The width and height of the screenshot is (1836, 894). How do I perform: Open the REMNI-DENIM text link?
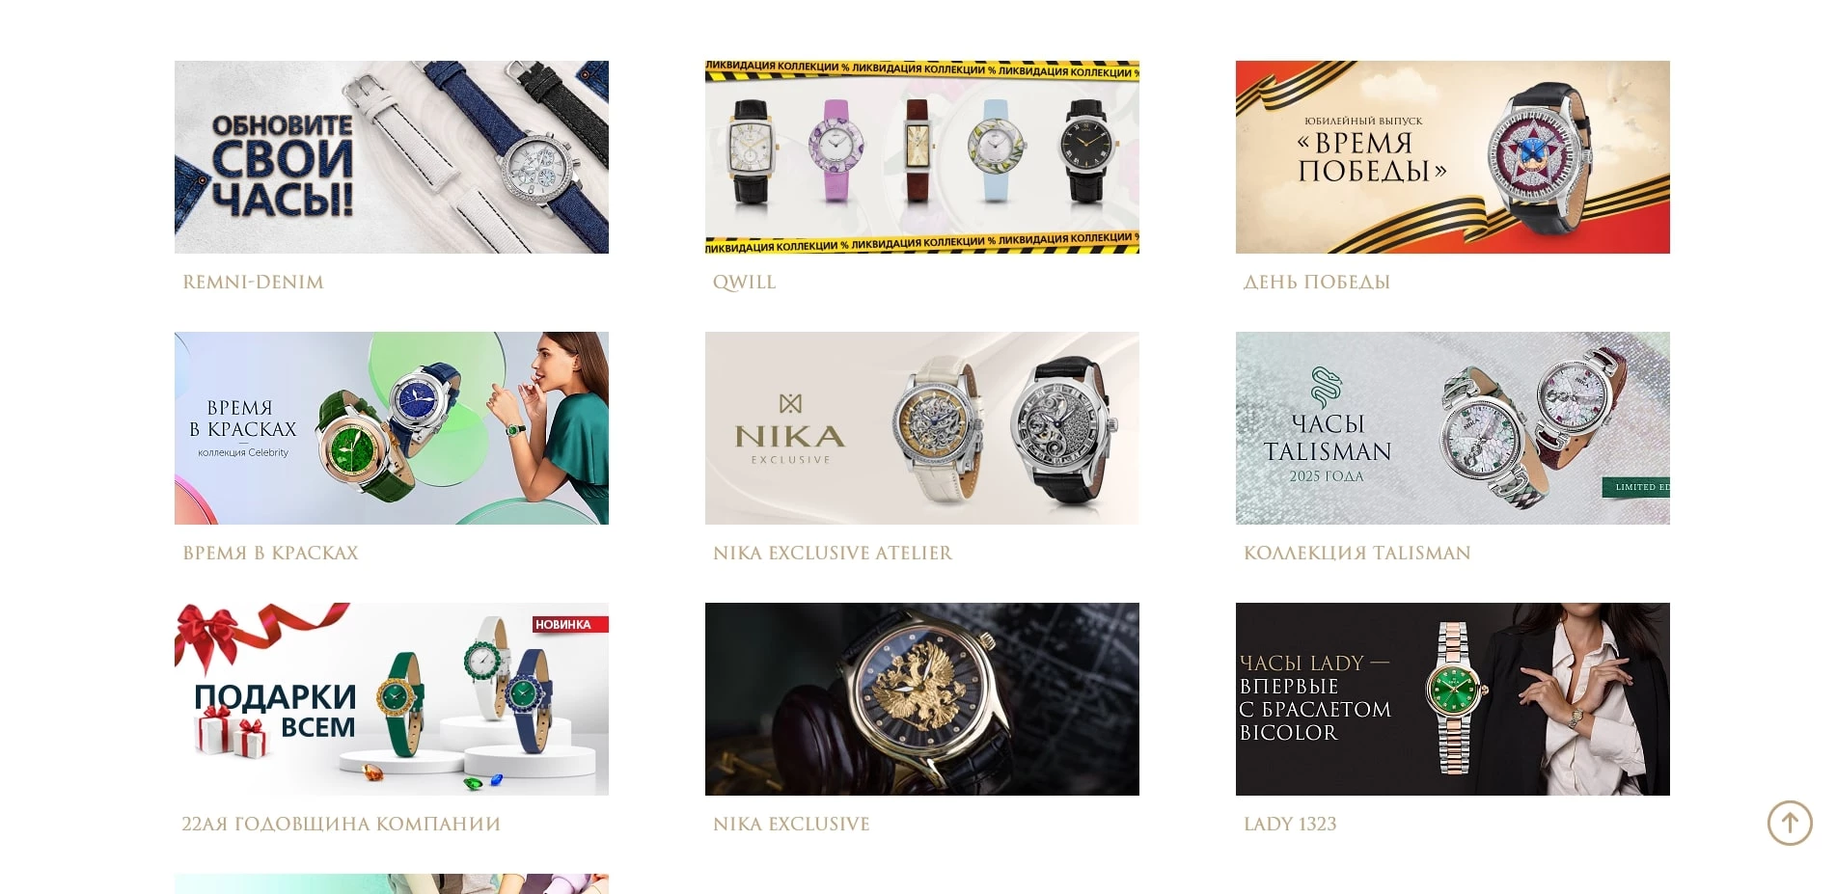click(253, 282)
